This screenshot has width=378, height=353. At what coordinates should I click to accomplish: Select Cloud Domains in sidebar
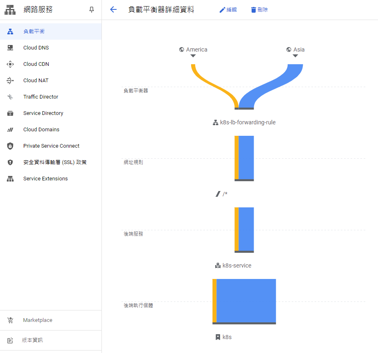(x=41, y=130)
